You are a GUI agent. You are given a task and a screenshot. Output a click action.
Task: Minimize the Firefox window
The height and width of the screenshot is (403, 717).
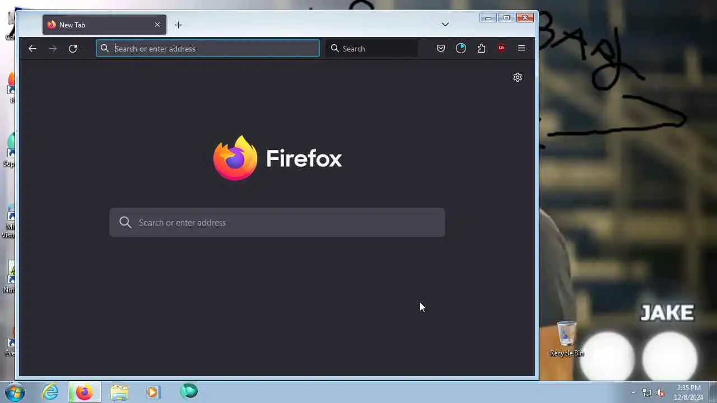point(488,18)
